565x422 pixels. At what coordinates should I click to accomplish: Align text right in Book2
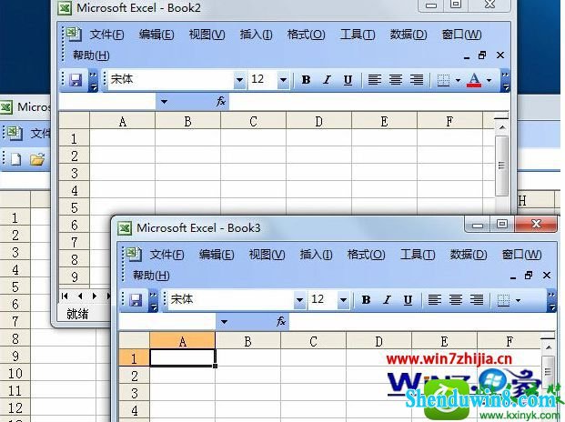(x=417, y=79)
